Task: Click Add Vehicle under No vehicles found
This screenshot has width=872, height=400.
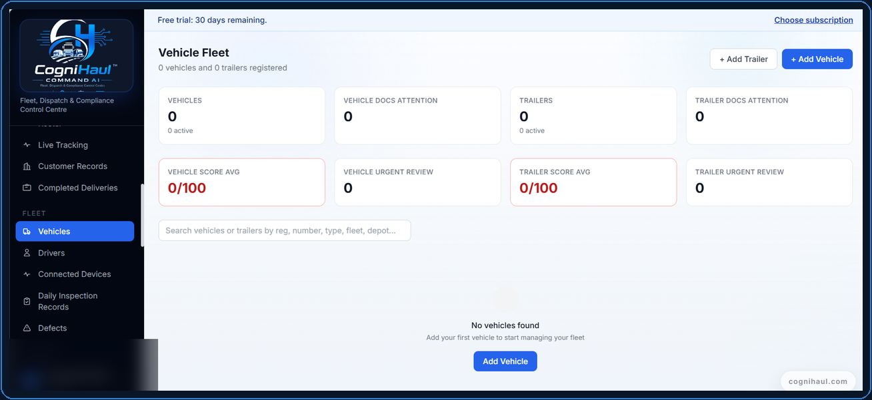Action: coord(505,361)
